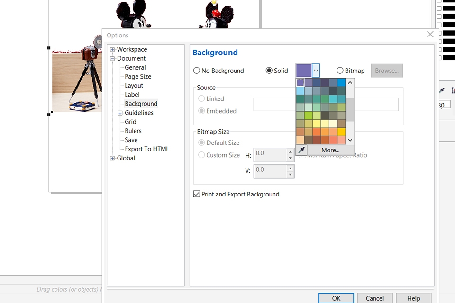455x303 pixels.
Task: Choose the Solid background radio option
Action: pyautogui.click(x=269, y=71)
